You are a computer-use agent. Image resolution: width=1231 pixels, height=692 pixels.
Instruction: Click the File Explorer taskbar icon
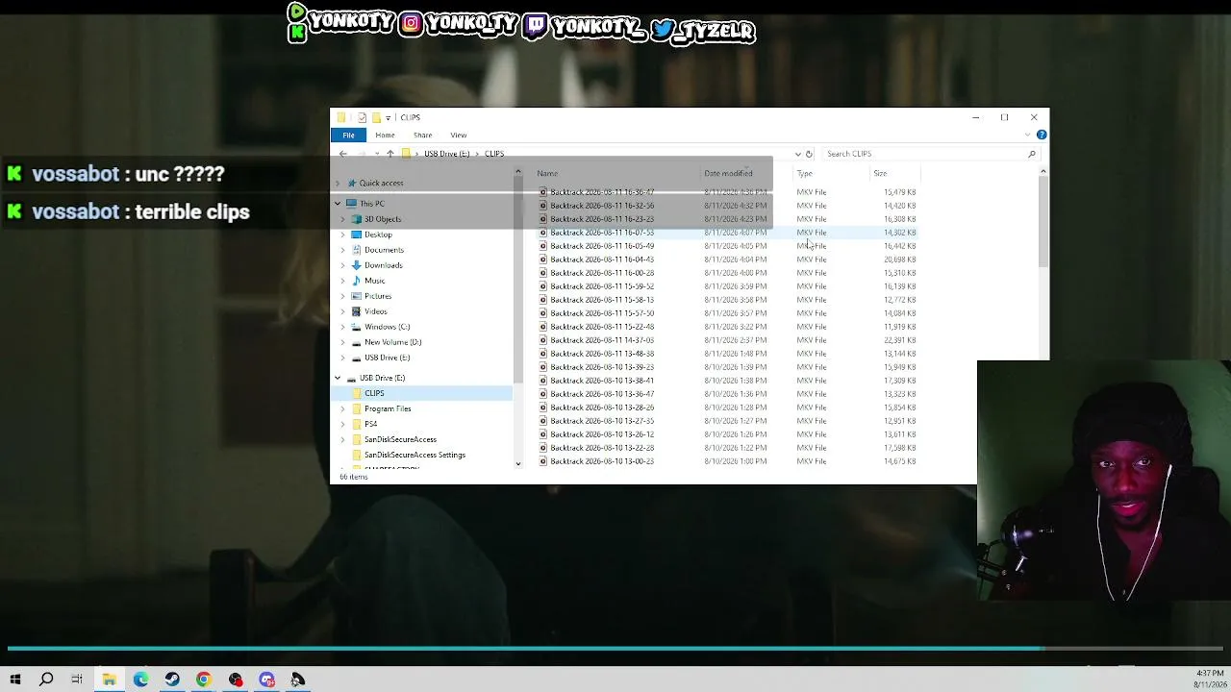tap(109, 680)
